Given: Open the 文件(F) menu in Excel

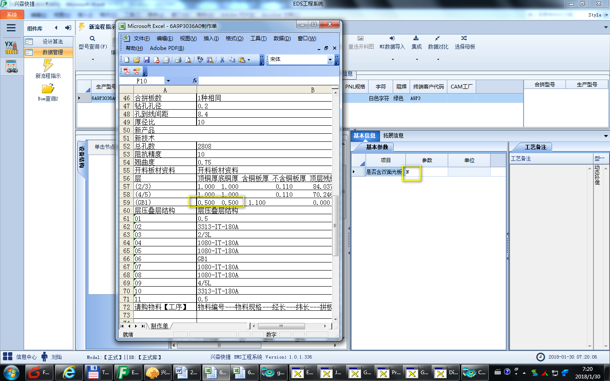Looking at the screenshot, I should (141, 39).
